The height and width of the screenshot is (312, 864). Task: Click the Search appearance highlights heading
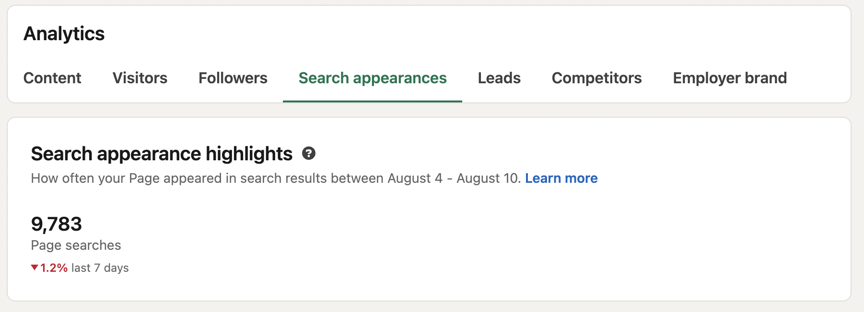(162, 154)
